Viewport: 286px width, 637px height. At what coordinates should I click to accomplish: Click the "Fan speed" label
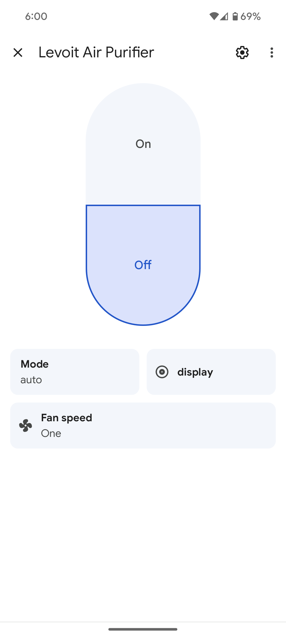tap(67, 418)
